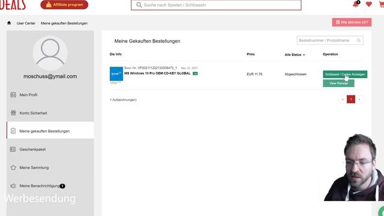The width and height of the screenshot is (384, 216).
Task: Click the email moschuss@ymail.com
Action: point(50,76)
